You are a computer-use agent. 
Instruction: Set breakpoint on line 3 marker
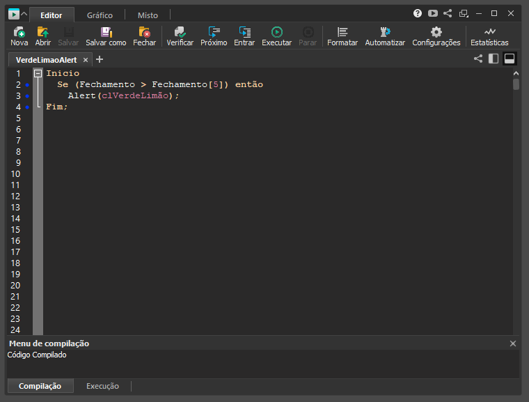pos(27,96)
